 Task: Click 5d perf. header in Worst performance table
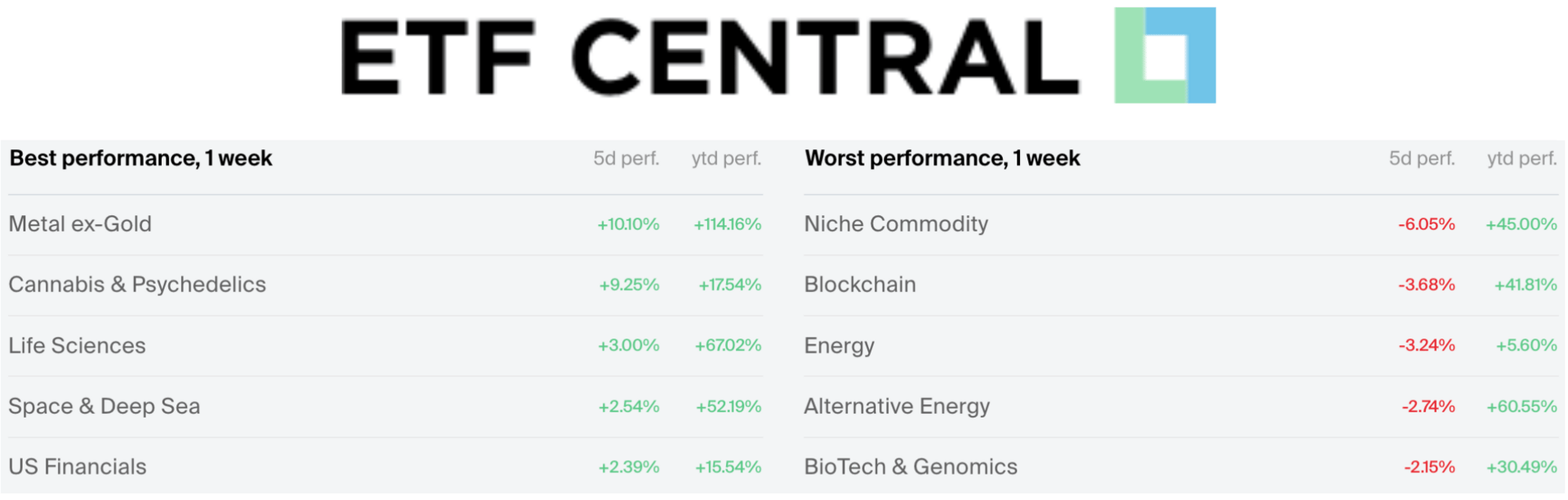click(x=1422, y=158)
